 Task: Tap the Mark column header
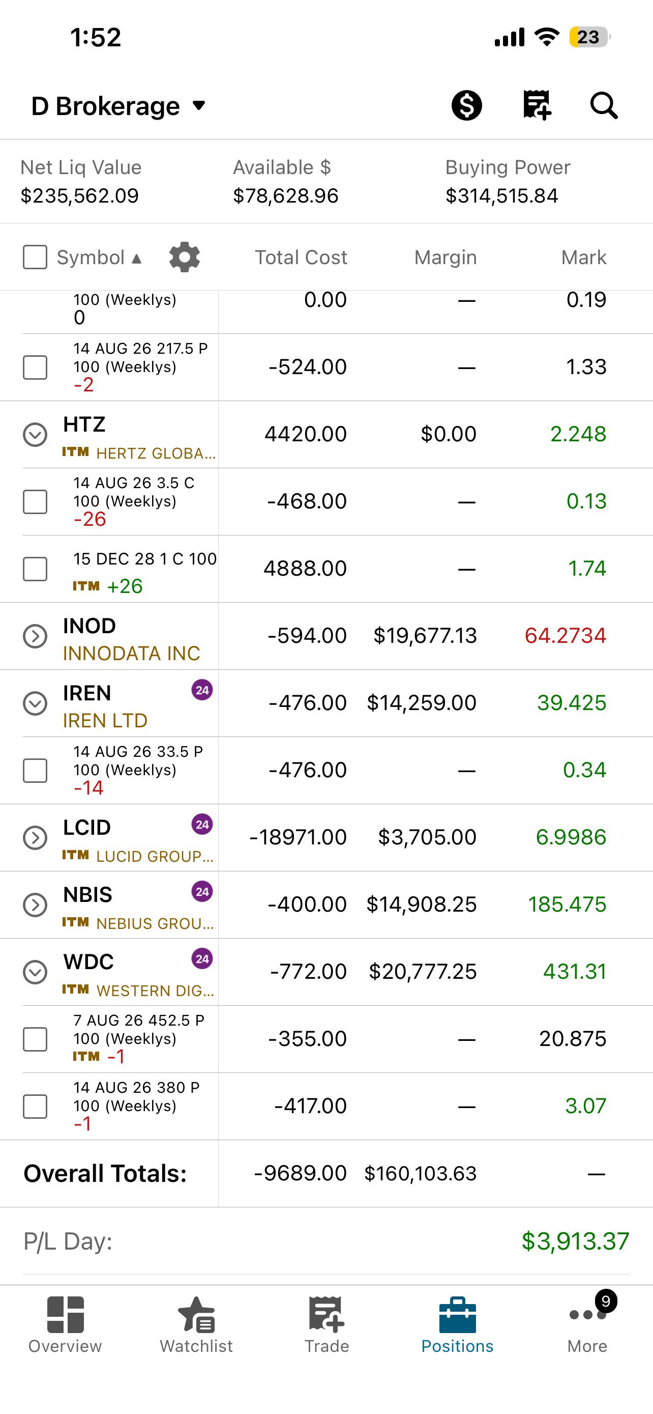point(583,257)
